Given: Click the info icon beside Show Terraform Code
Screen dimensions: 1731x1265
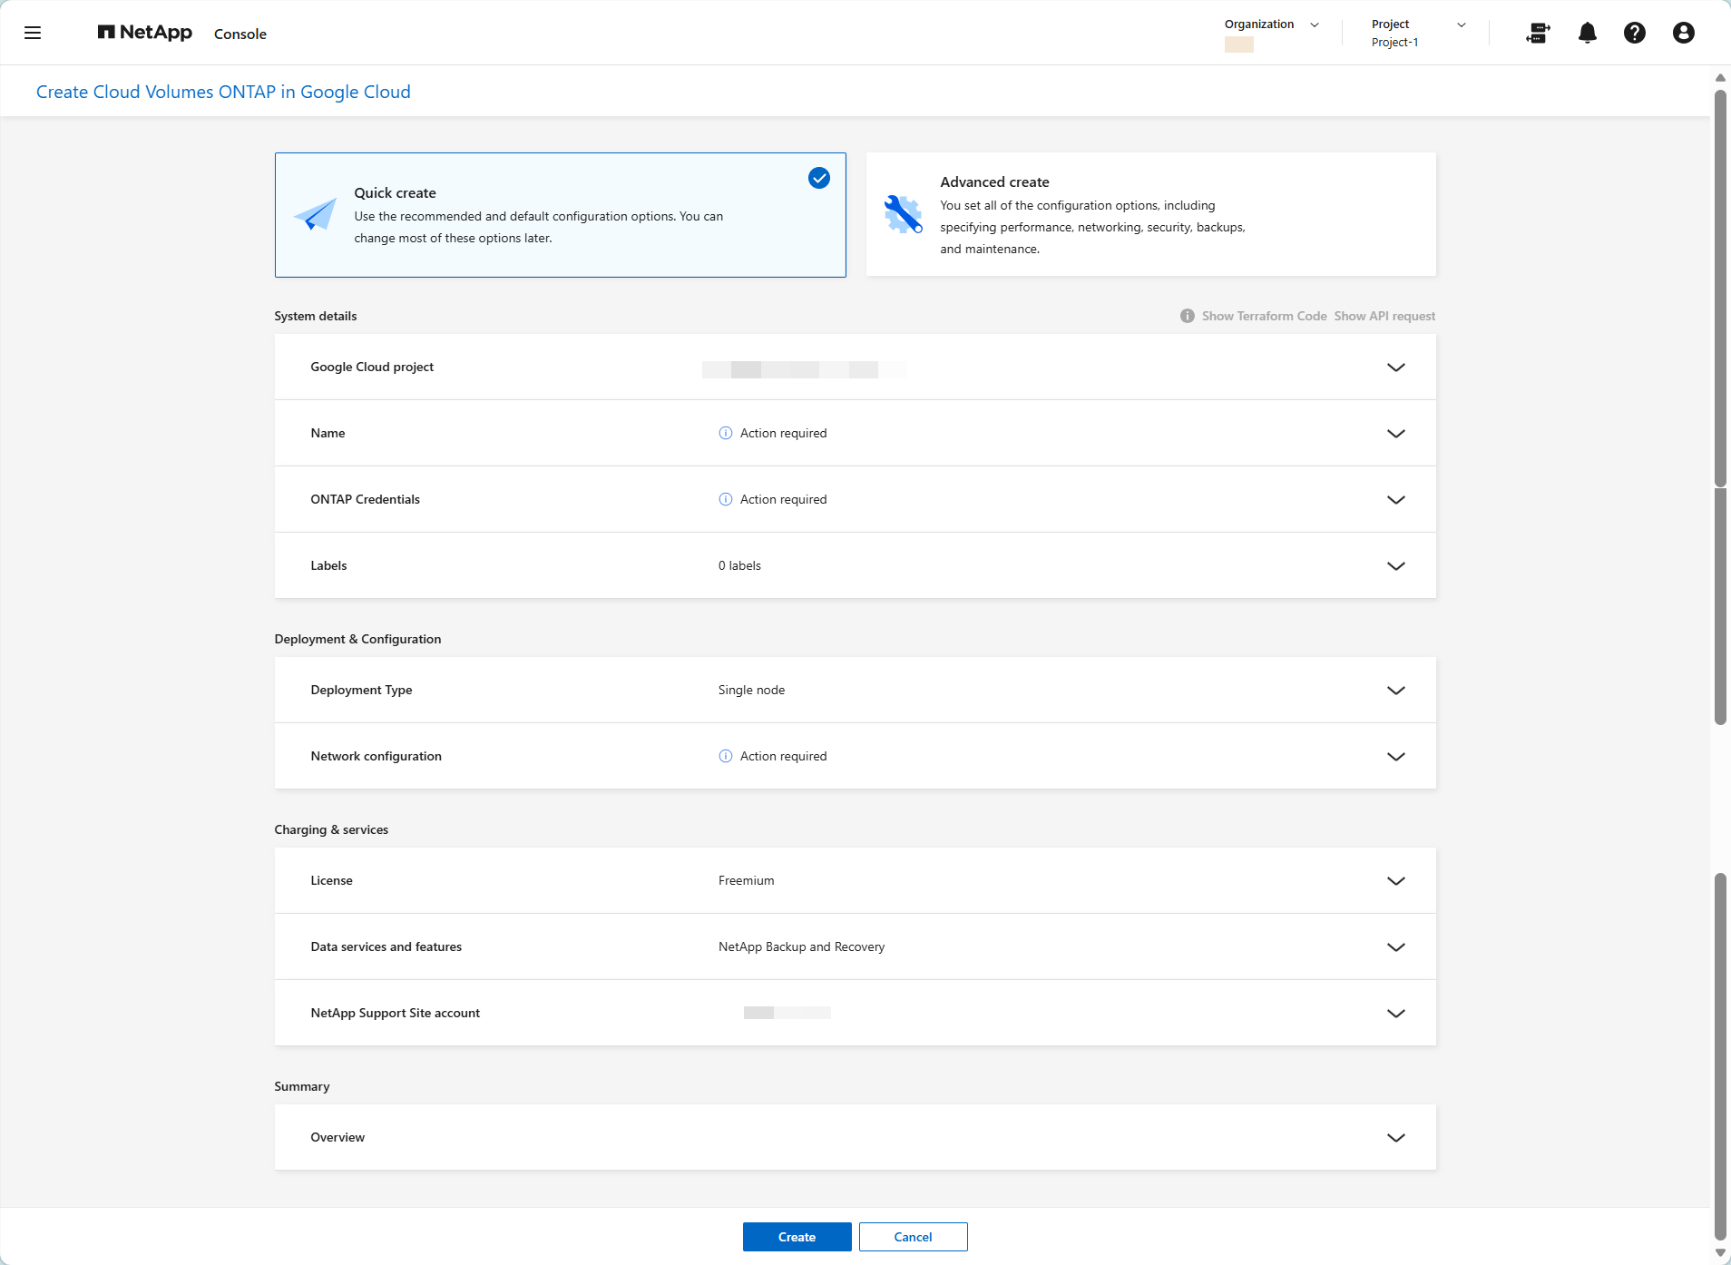Looking at the screenshot, I should 1187,316.
